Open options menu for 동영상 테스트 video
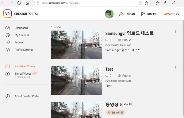184x118 pixels. click(x=176, y=103)
